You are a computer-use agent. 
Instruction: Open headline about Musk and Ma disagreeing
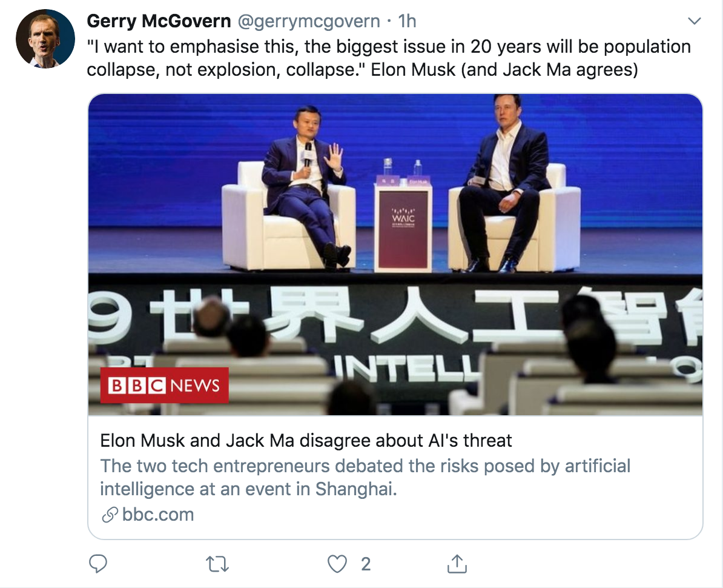[x=306, y=440]
